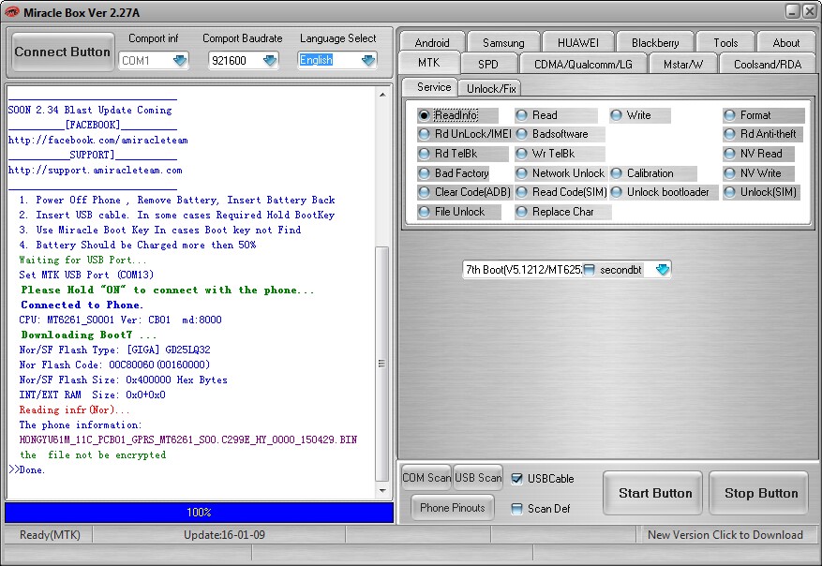Open the Language Select dropdown arrow
822x566 pixels.
click(x=368, y=61)
